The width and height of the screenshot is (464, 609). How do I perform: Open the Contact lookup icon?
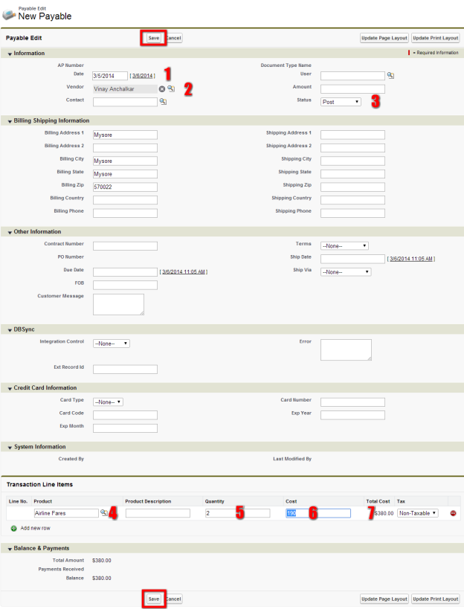point(163,101)
